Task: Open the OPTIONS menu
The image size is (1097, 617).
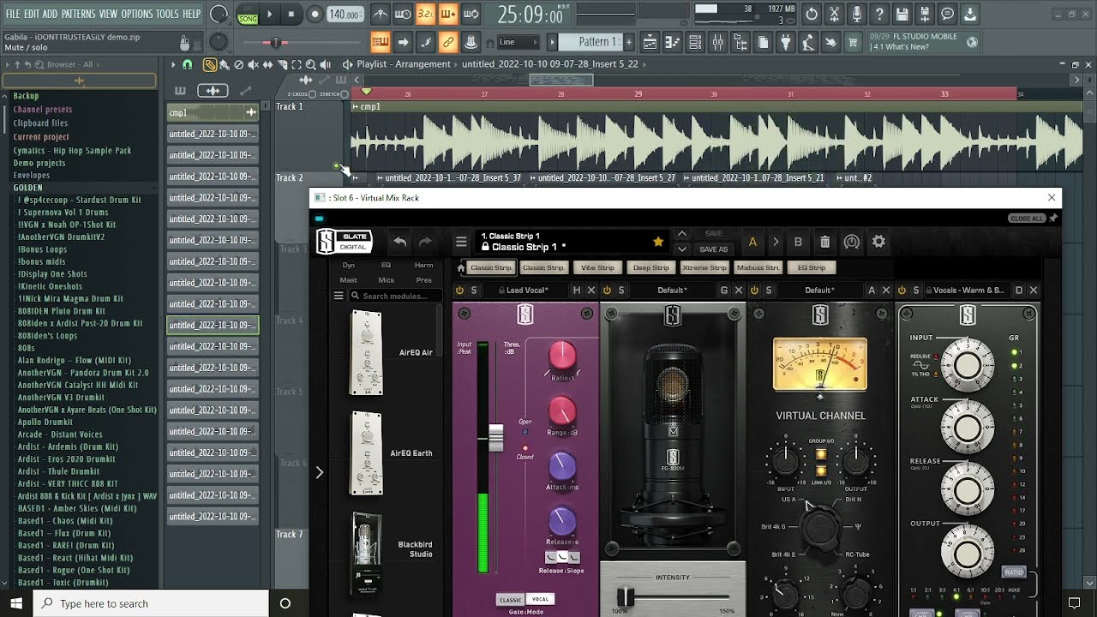Action: (136, 14)
